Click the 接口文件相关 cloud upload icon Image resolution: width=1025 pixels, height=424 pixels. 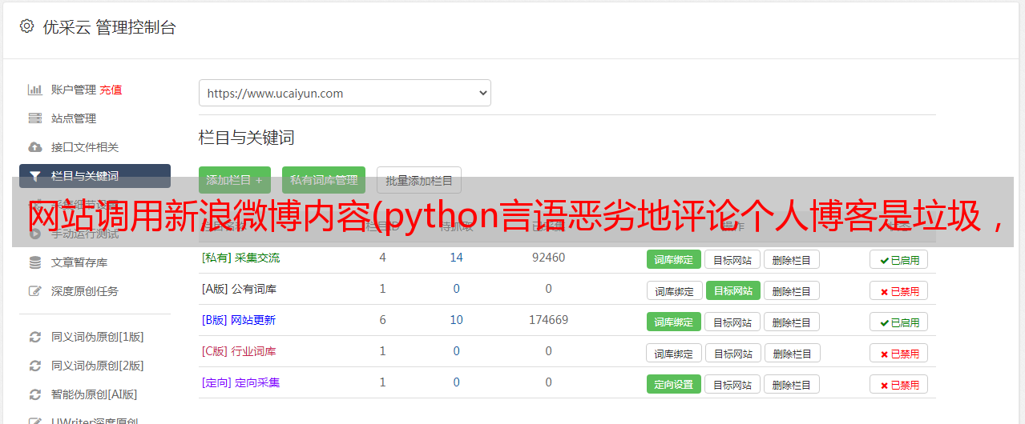(x=35, y=147)
